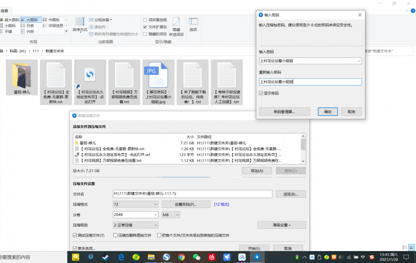Click 确定 in the password dialog
This screenshot has width=416, height=263.
[327, 112]
